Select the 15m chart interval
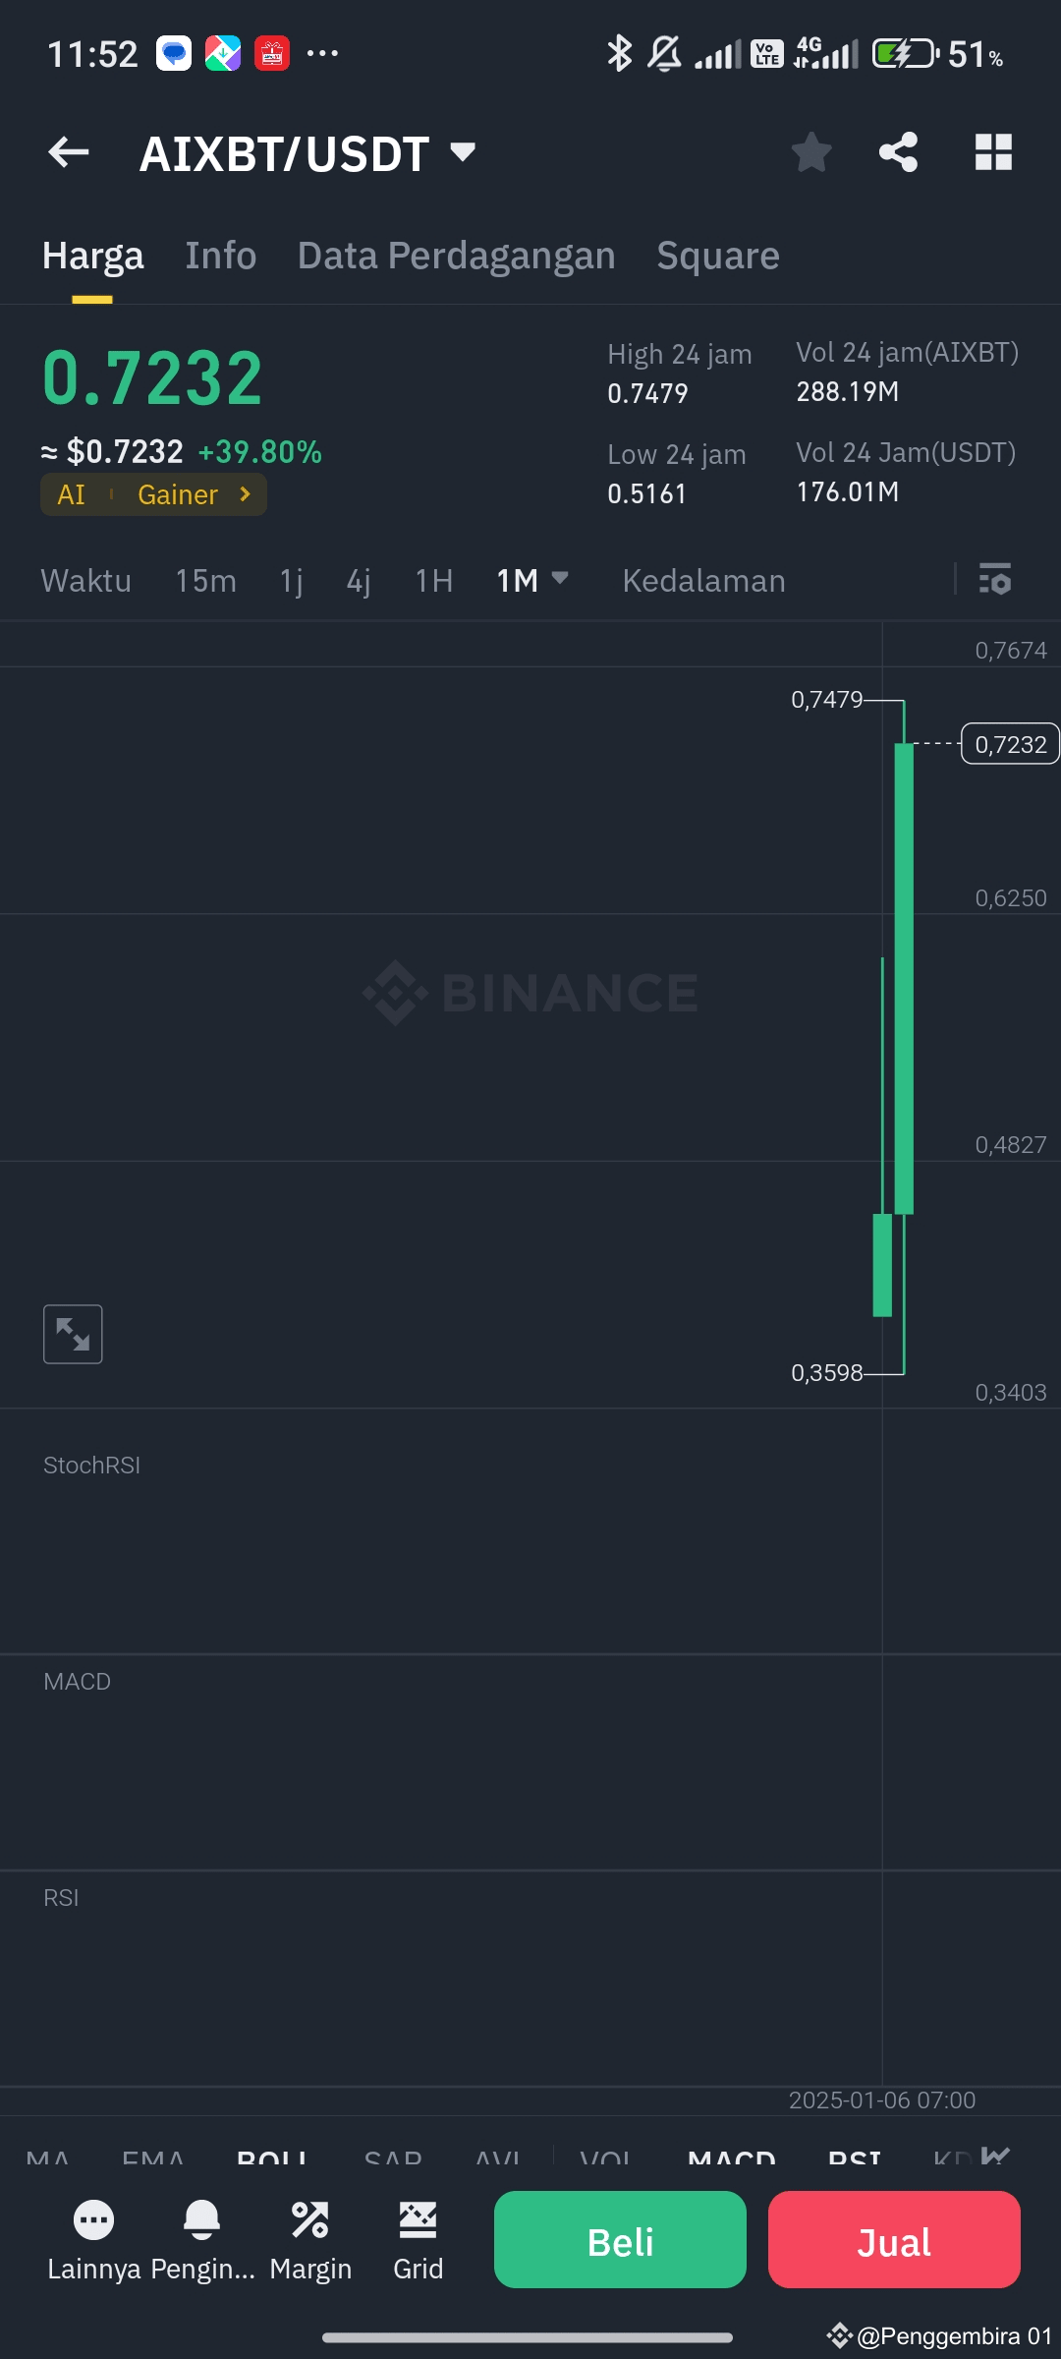The height and width of the screenshot is (2359, 1061). coord(206,581)
